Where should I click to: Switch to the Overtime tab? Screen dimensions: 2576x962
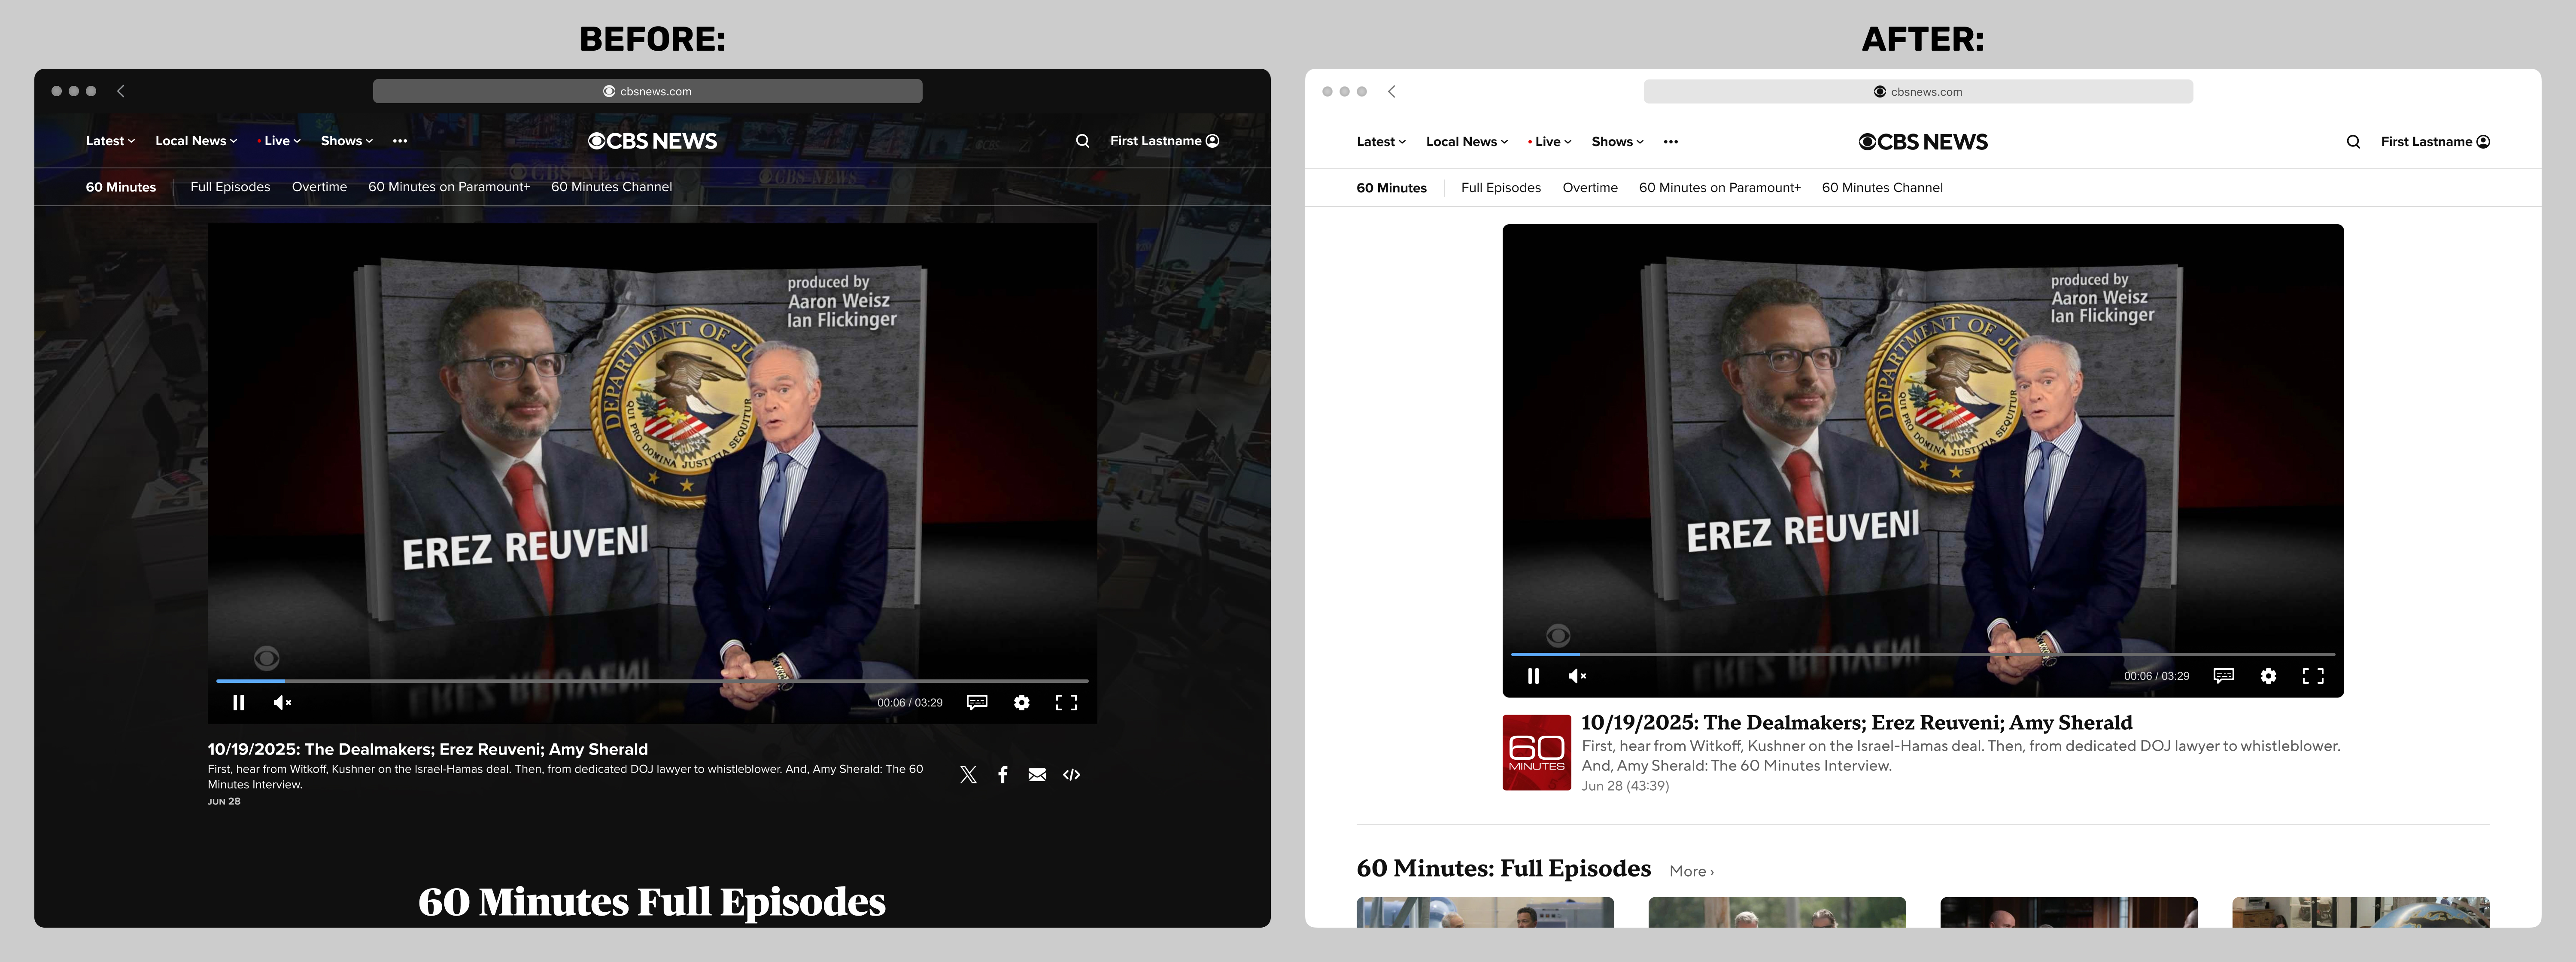tap(319, 187)
